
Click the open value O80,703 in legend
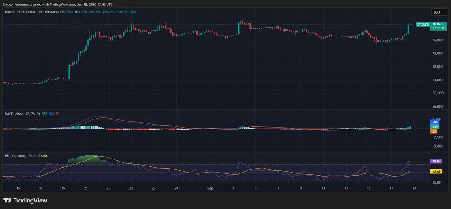(67, 12)
